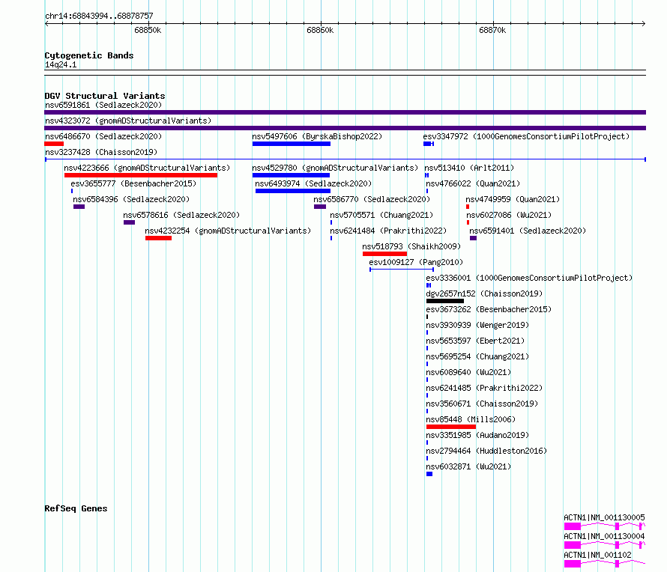Viewport: 667px width, 572px height.
Task: Open nsv6591401 (Sedlazeck2020) variant label
Action: click(x=528, y=231)
